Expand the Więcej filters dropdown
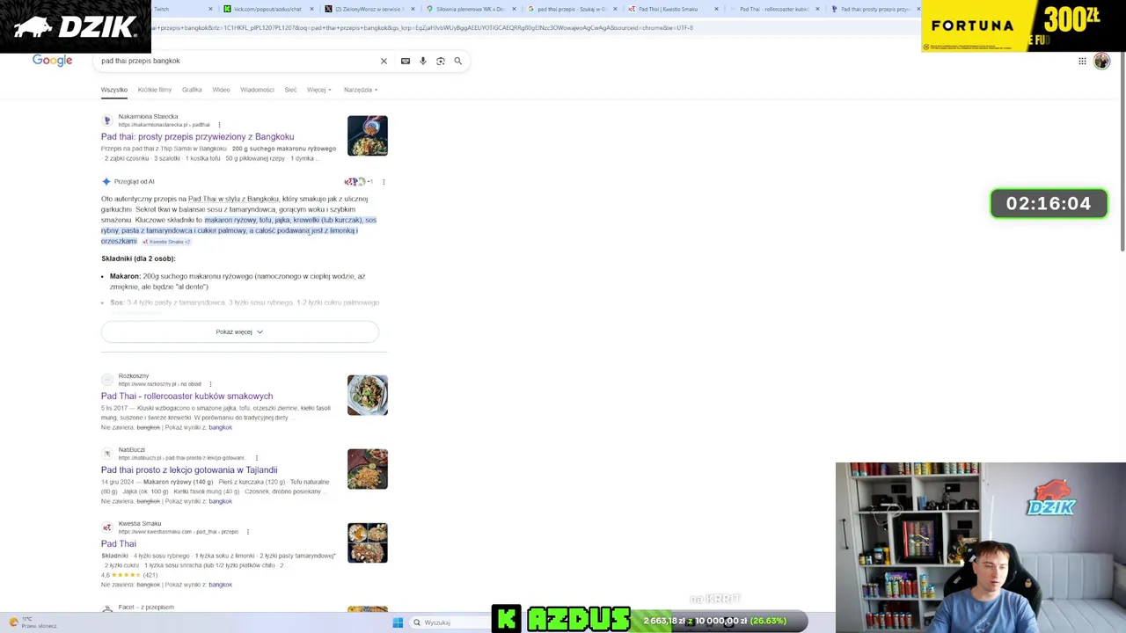The height and width of the screenshot is (633, 1126). [318, 90]
